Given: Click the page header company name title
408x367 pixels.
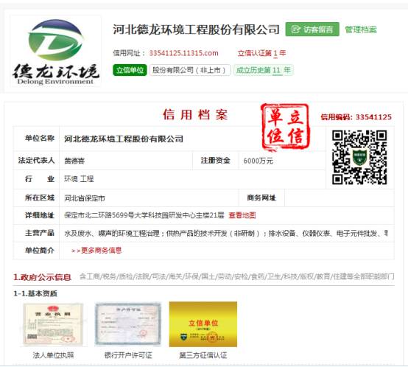Looking at the screenshot, I should tap(196, 29).
